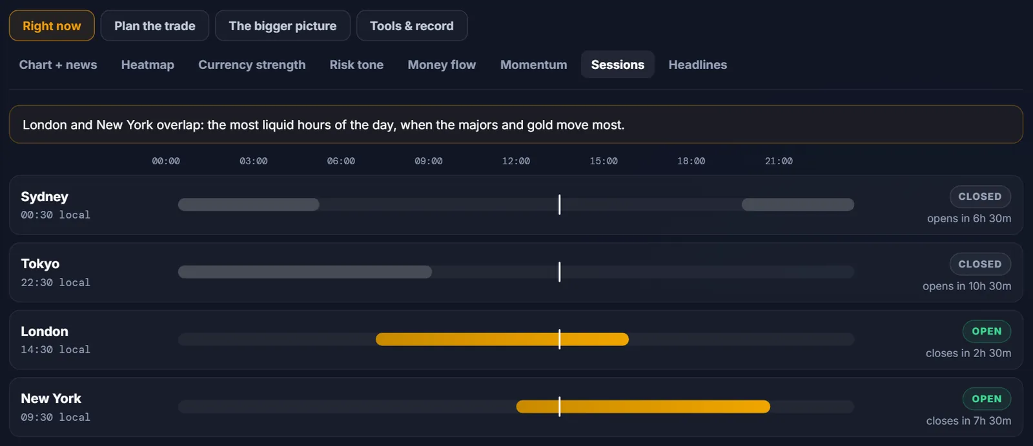The width and height of the screenshot is (1033, 446).
Task: Go to Chart + news sub-tab
Action: (x=58, y=64)
